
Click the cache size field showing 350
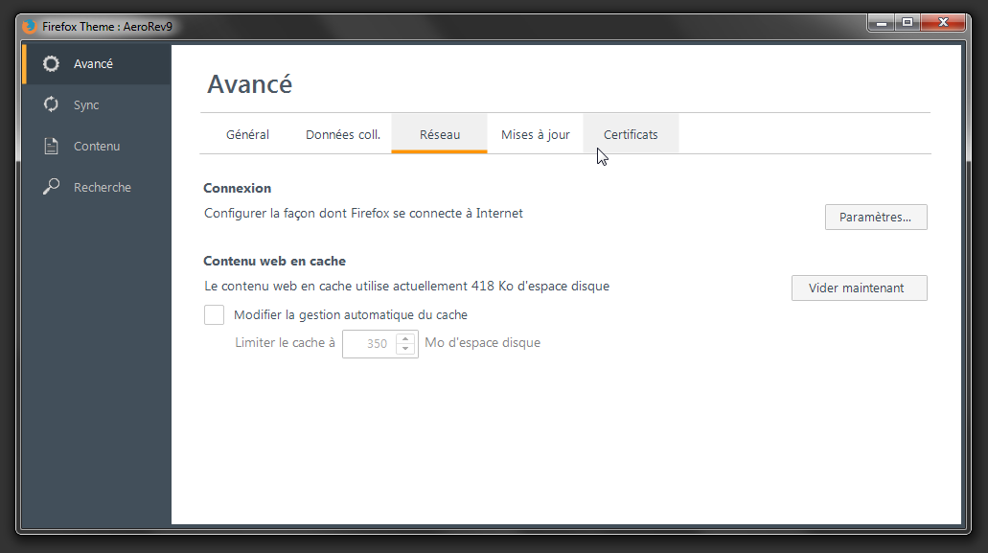point(371,343)
